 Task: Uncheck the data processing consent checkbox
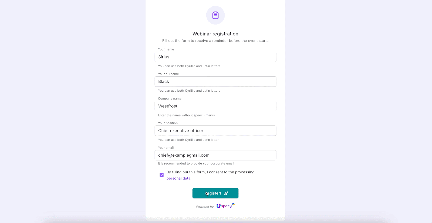tap(161, 175)
